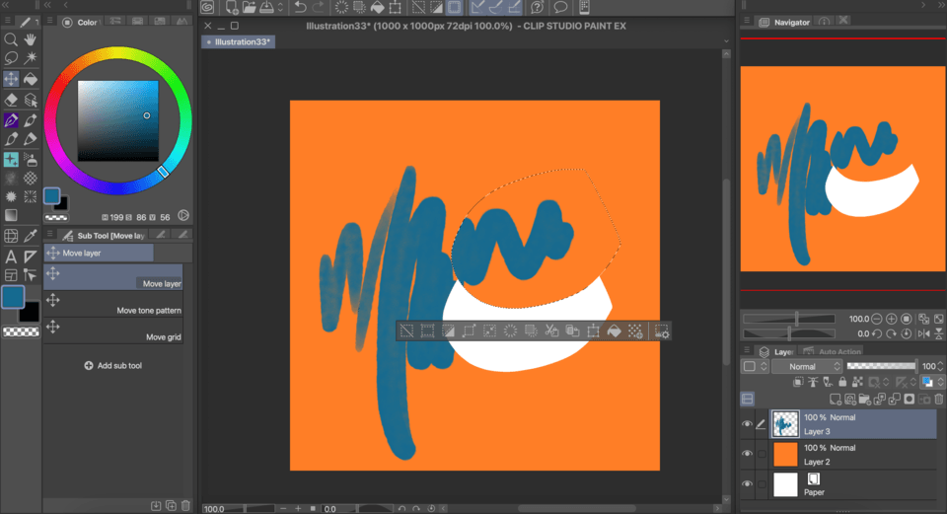Image resolution: width=947 pixels, height=514 pixels.
Task: Open Layer panel hamburger menu
Action: [x=747, y=350]
